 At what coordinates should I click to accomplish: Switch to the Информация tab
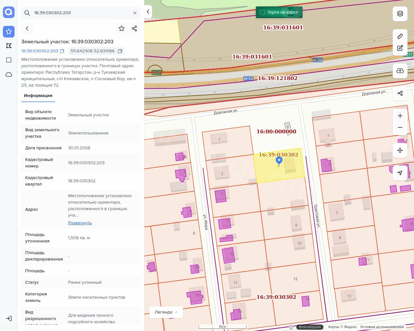[x=38, y=96]
